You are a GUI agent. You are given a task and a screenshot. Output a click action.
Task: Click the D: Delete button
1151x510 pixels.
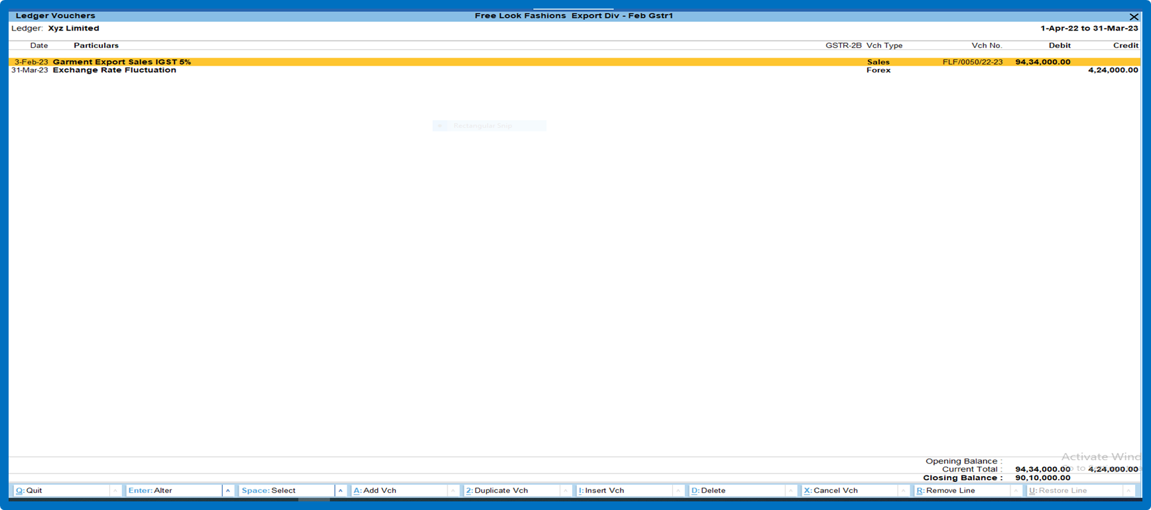pyautogui.click(x=737, y=491)
